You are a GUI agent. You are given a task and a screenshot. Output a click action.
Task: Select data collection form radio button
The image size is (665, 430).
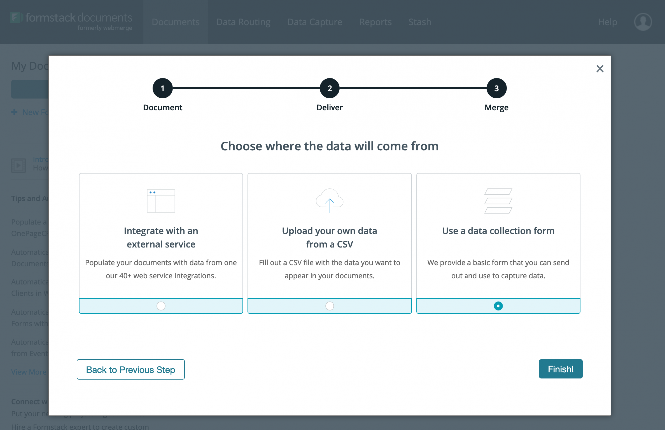click(x=498, y=306)
